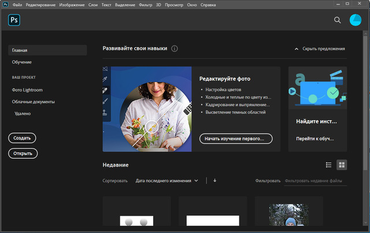Collapse suggestions via Скрыть предложения

pos(320,49)
